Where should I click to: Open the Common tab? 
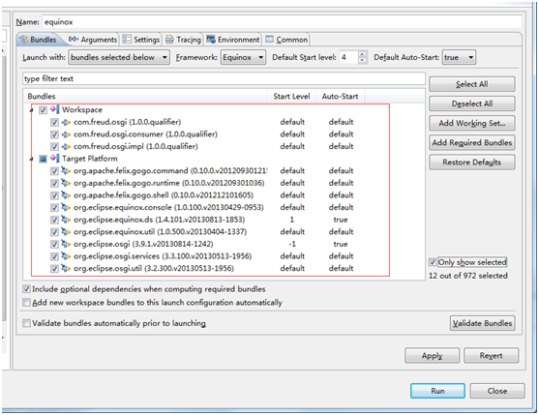(286, 40)
